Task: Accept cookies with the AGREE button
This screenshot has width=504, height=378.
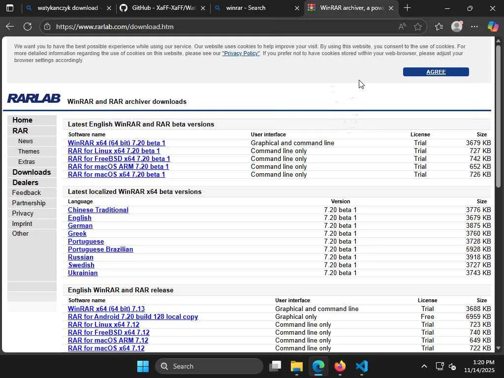Action: (x=436, y=72)
